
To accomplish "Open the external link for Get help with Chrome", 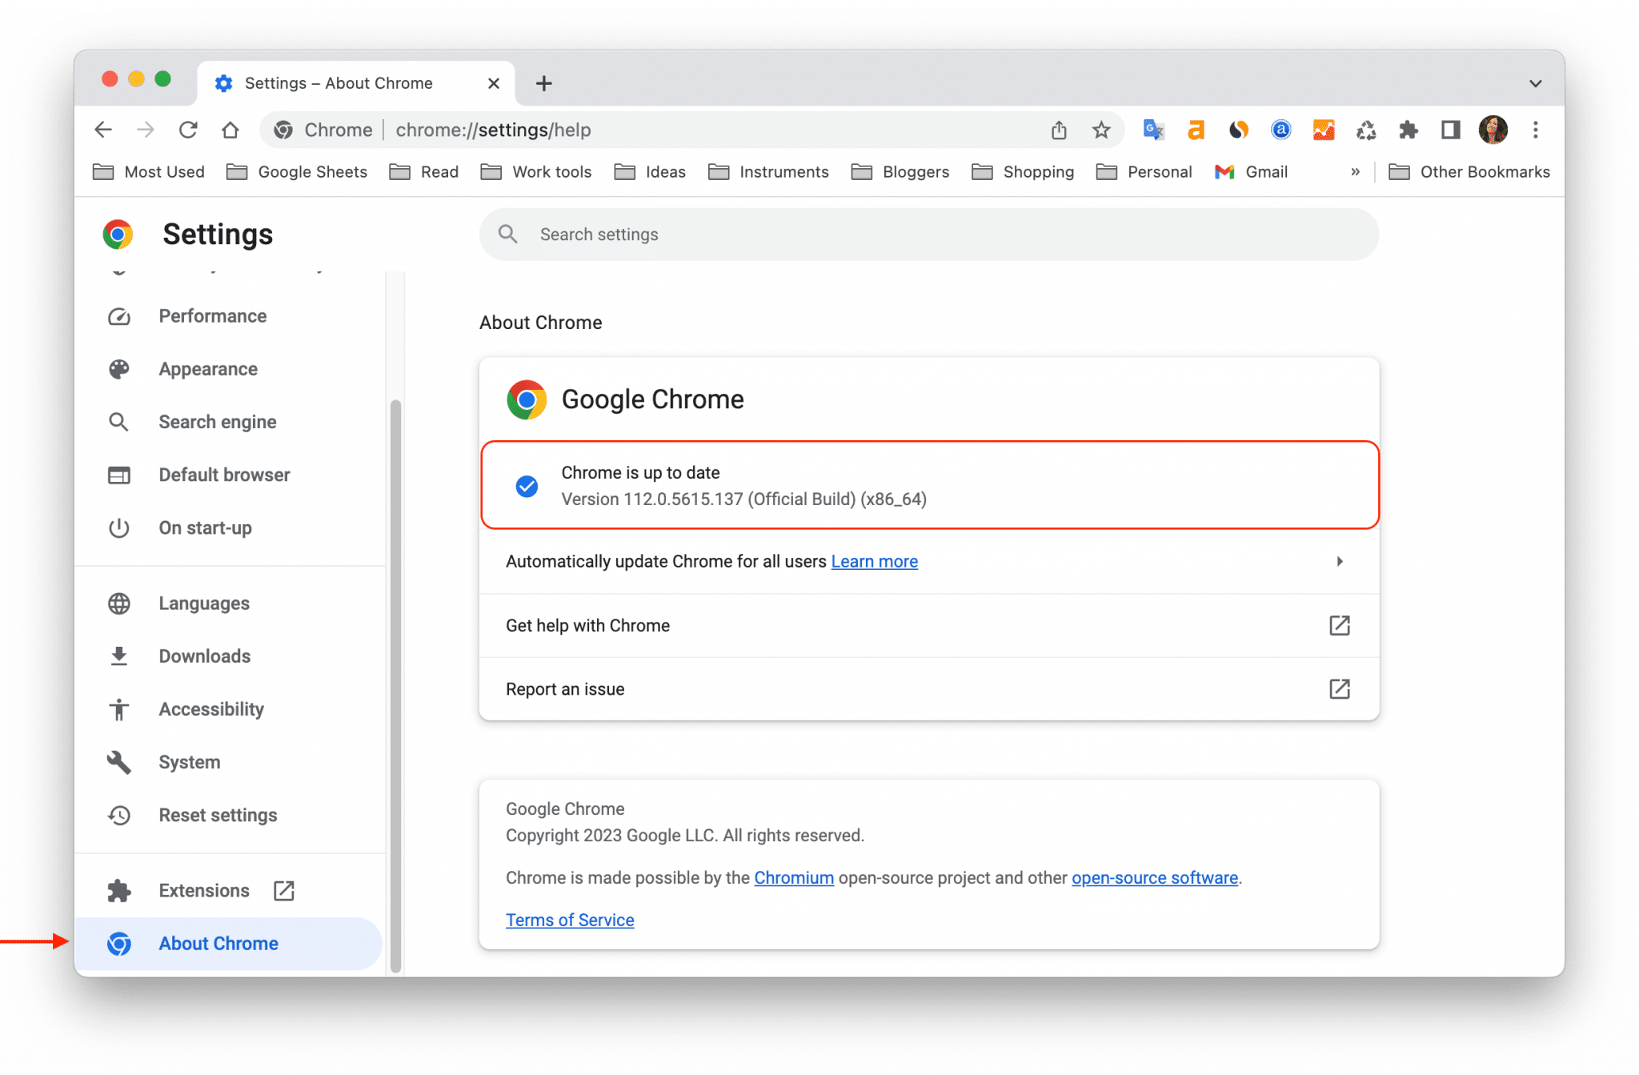I will pyautogui.click(x=1340, y=625).
